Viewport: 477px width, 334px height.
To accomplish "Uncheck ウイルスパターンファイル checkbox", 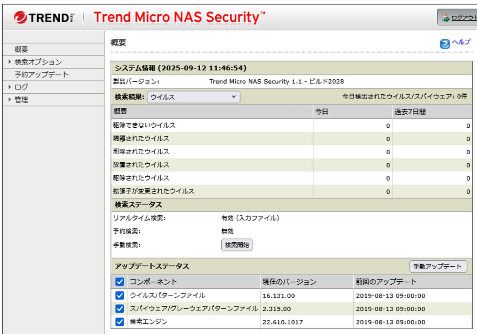I will click(x=119, y=295).
